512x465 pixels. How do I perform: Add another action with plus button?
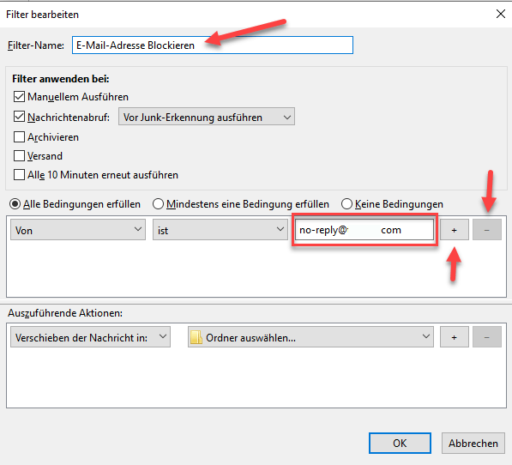coord(455,337)
